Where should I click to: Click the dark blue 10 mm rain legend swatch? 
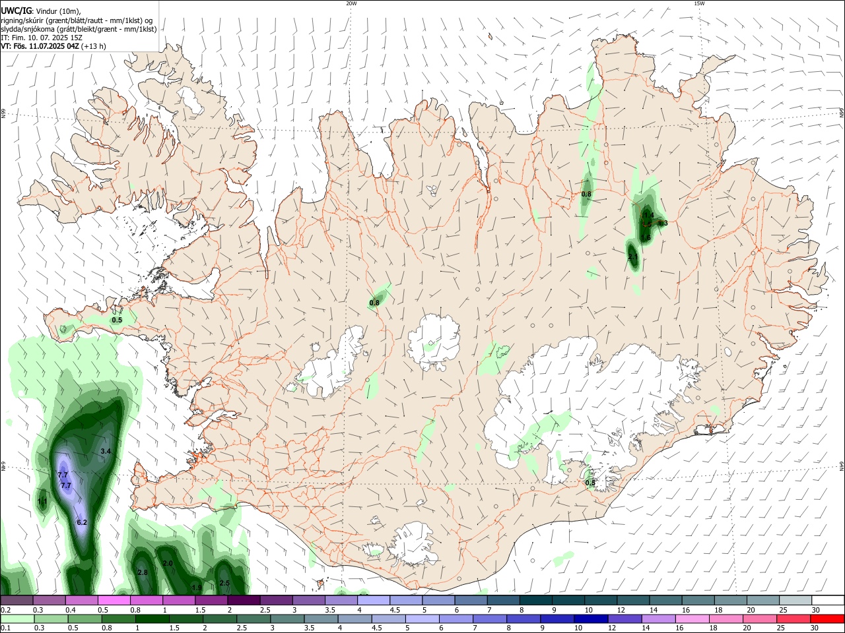(x=591, y=618)
